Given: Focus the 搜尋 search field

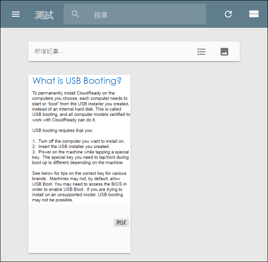Looking at the screenshot, I should tap(135, 14).
